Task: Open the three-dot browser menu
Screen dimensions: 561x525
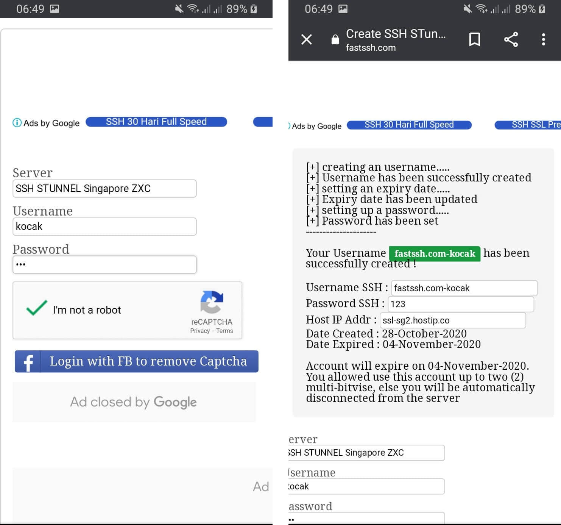Action: [543, 39]
